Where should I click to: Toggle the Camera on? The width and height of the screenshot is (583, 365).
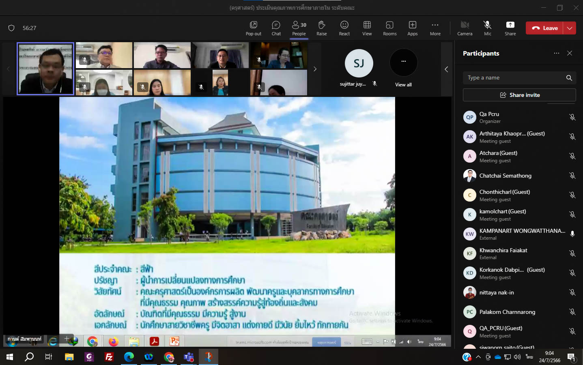pyautogui.click(x=465, y=28)
